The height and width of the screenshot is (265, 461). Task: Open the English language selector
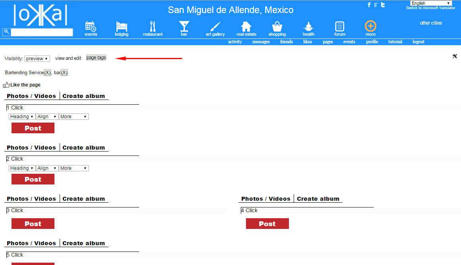point(431,3)
